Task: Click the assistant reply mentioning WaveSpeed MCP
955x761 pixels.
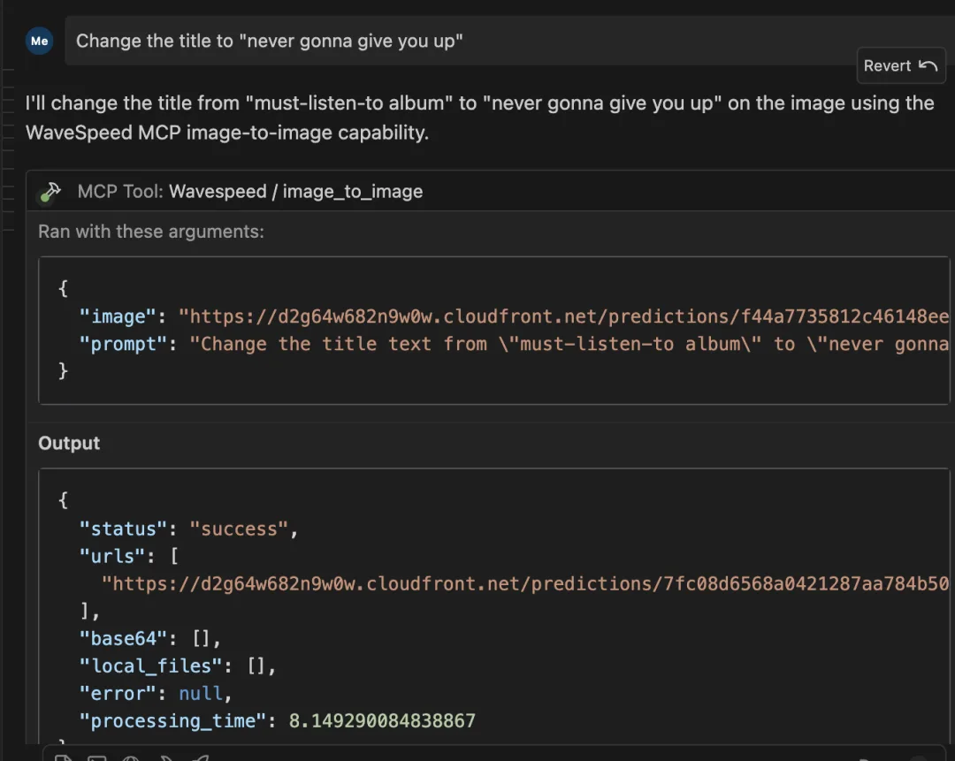Action: point(479,118)
